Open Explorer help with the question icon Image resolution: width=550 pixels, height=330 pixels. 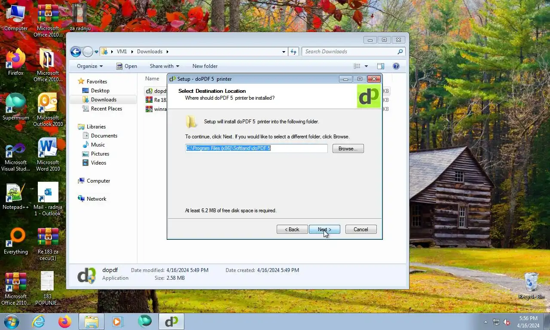tap(396, 66)
